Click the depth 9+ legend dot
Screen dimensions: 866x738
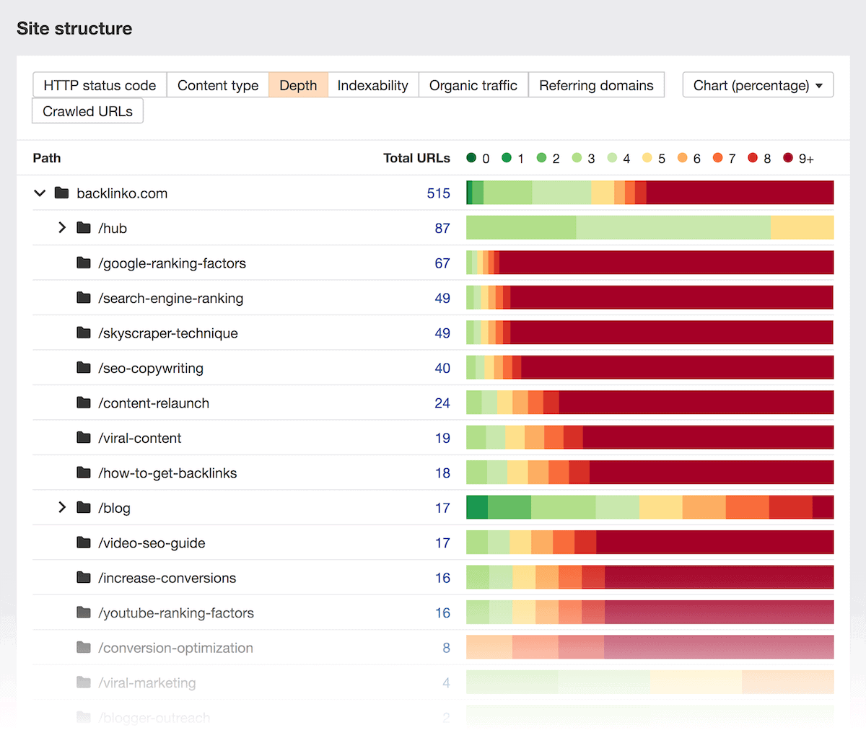(x=788, y=157)
